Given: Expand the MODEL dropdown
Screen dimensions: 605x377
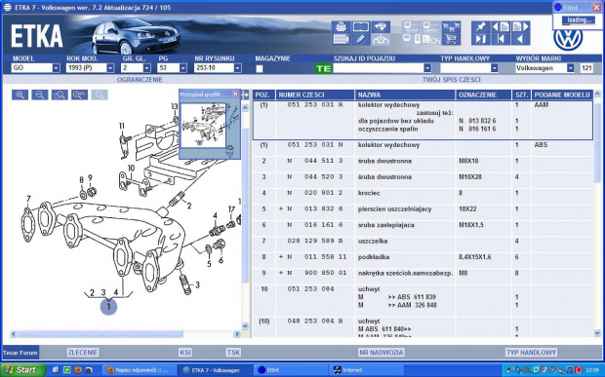Looking at the screenshot, I should point(57,68).
